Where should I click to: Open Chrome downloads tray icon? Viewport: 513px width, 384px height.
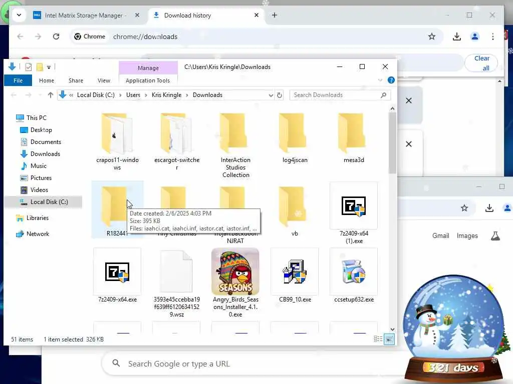457,36
